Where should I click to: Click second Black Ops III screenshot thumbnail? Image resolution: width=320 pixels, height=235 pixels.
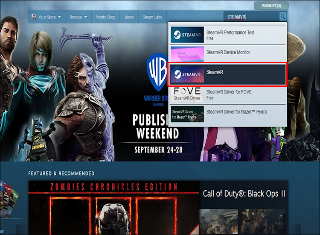pos(263,221)
